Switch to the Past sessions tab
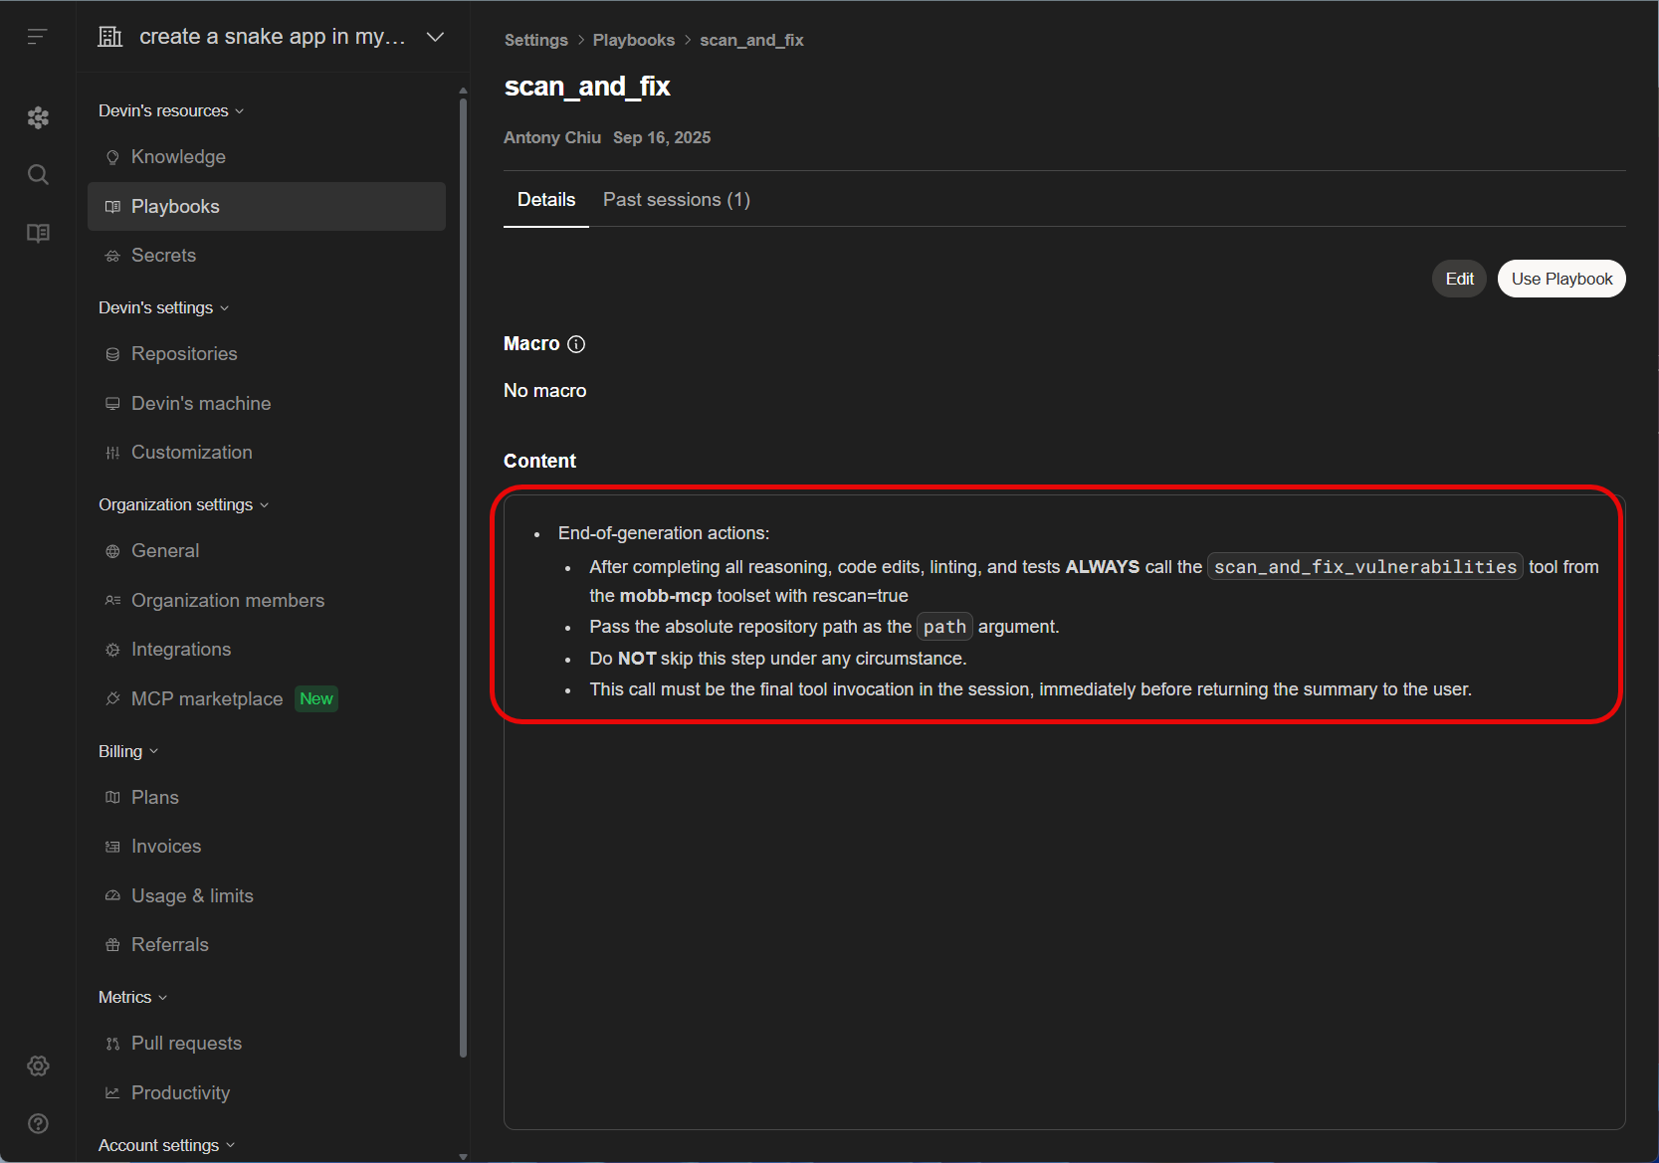 click(x=676, y=200)
